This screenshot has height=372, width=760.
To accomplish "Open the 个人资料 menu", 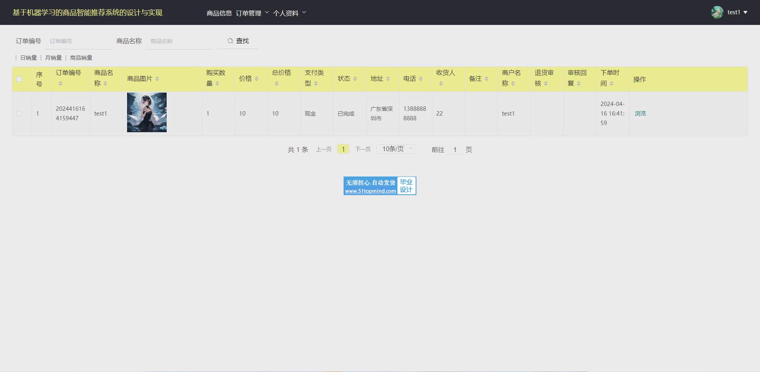I will (x=286, y=13).
